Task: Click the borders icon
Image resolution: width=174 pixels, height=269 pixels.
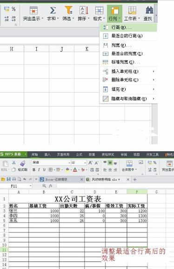Action: [51, 170]
